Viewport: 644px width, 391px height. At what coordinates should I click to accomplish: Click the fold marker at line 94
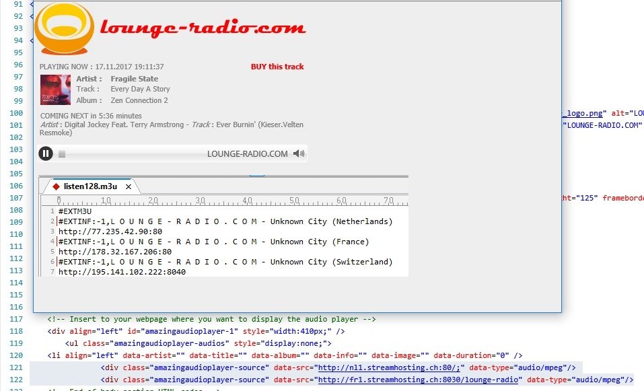click(31, 40)
